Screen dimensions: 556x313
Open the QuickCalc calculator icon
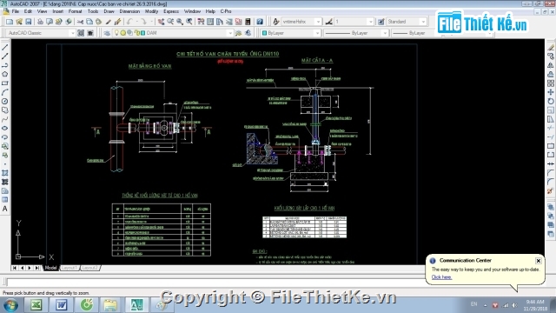pyautogui.click(x=248, y=22)
